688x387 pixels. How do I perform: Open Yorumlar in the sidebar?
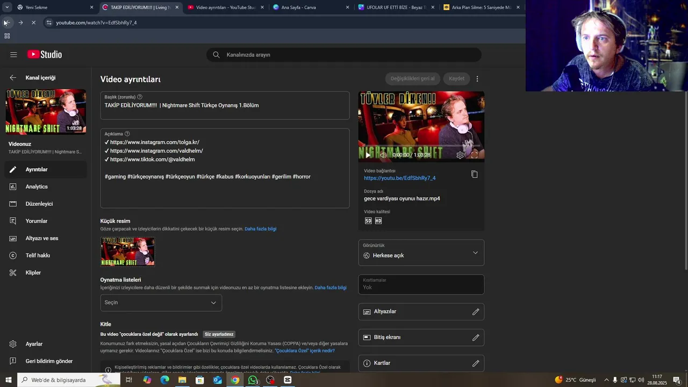click(x=46, y=221)
